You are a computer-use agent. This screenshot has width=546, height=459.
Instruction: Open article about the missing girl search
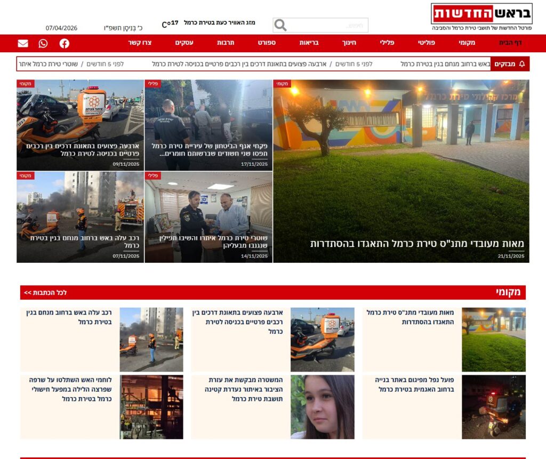[x=247, y=389]
